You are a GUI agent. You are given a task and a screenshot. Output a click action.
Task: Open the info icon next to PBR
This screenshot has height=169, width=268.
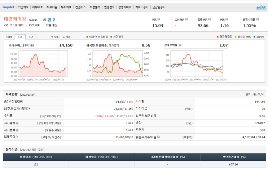227,19
